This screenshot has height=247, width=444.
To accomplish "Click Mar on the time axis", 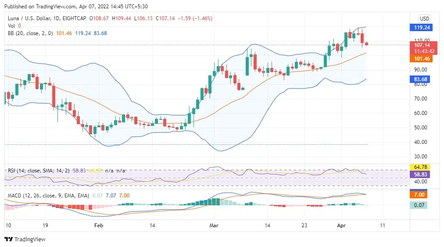I will click(214, 225).
